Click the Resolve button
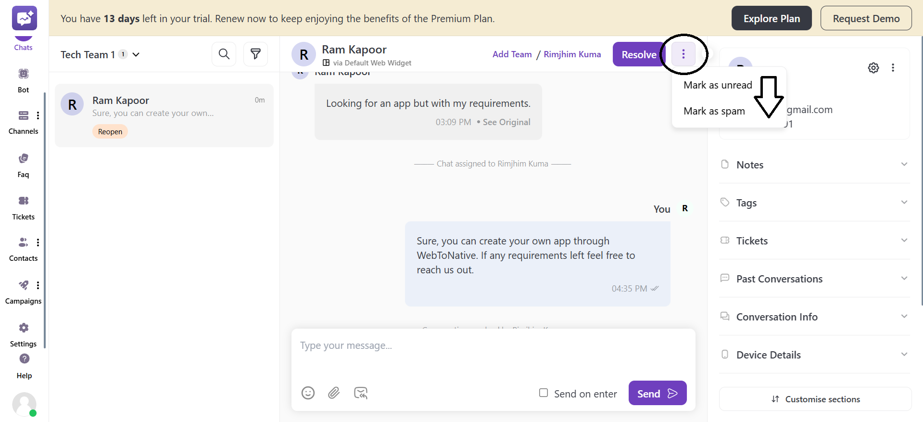This screenshot has width=923, height=422. (639, 54)
